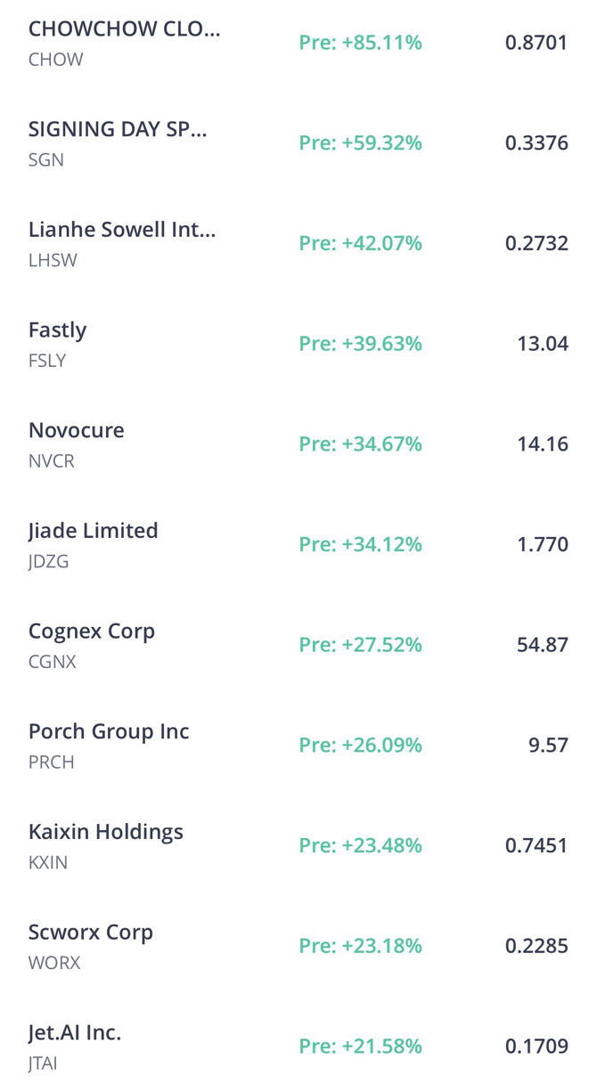Click the WORX ticker symbol
This screenshot has height=1092, width=597.
click(x=54, y=963)
